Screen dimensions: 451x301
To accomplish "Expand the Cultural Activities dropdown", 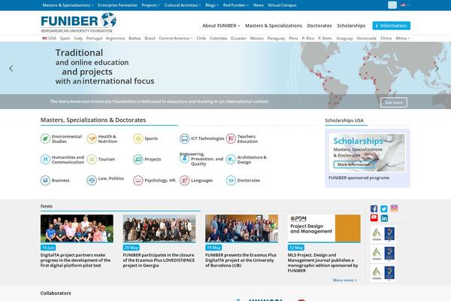I will (x=183, y=5).
